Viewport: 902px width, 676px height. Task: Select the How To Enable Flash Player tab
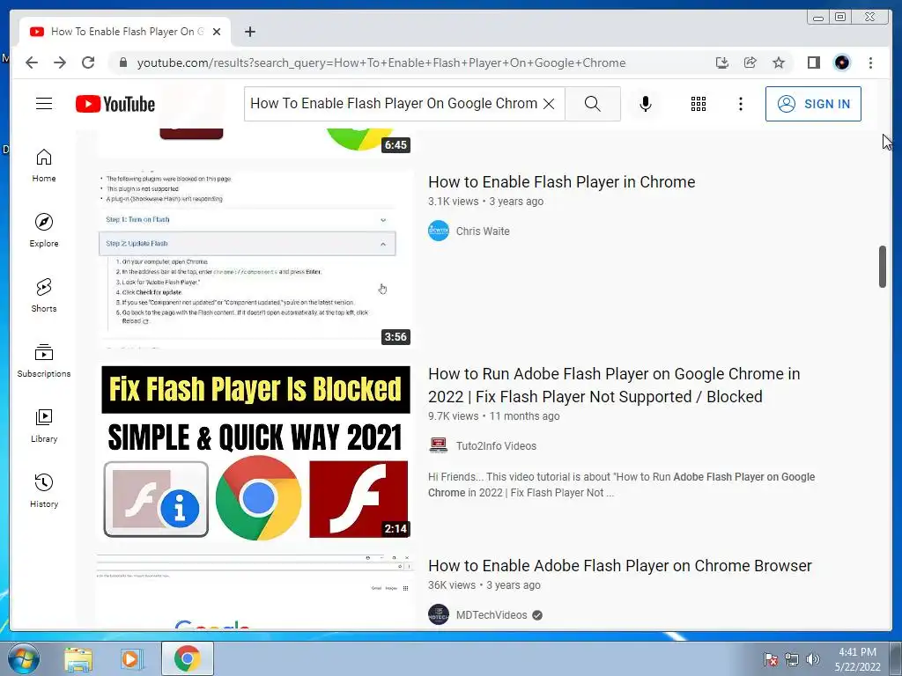125,32
